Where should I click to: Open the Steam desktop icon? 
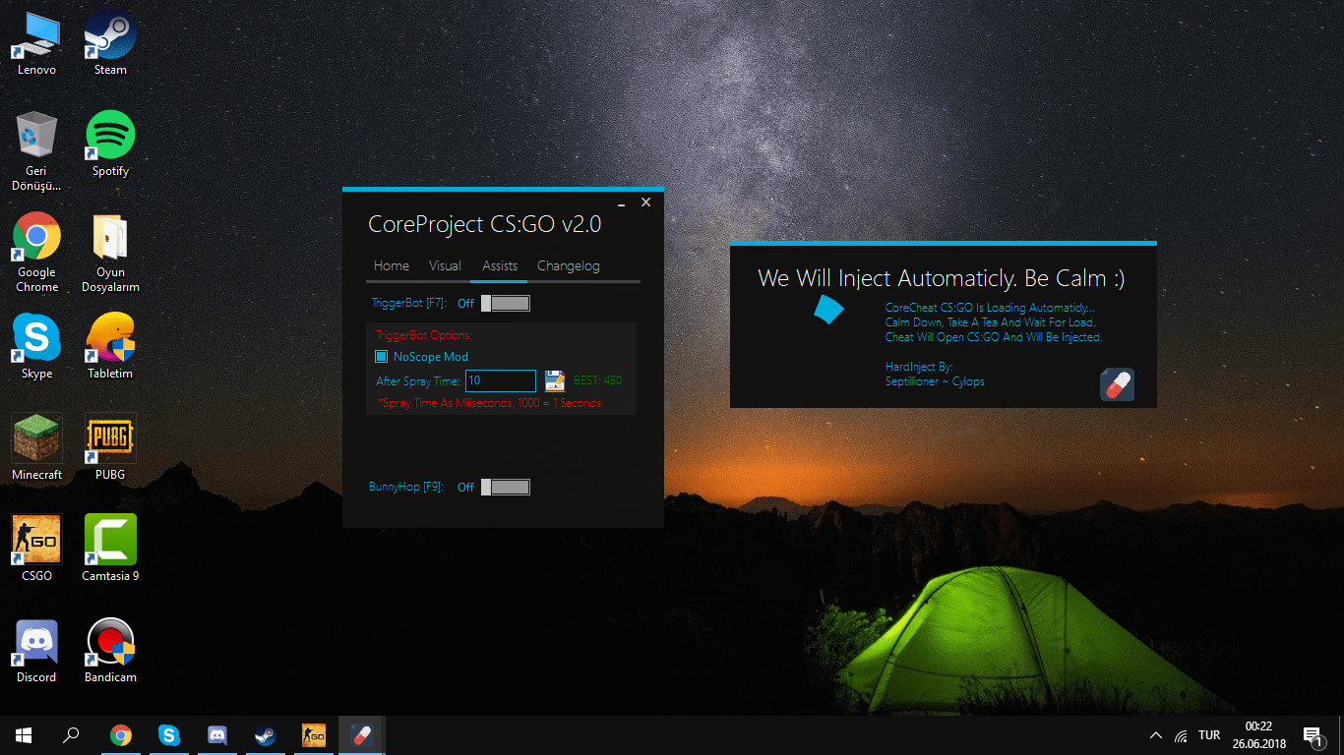tap(110, 44)
